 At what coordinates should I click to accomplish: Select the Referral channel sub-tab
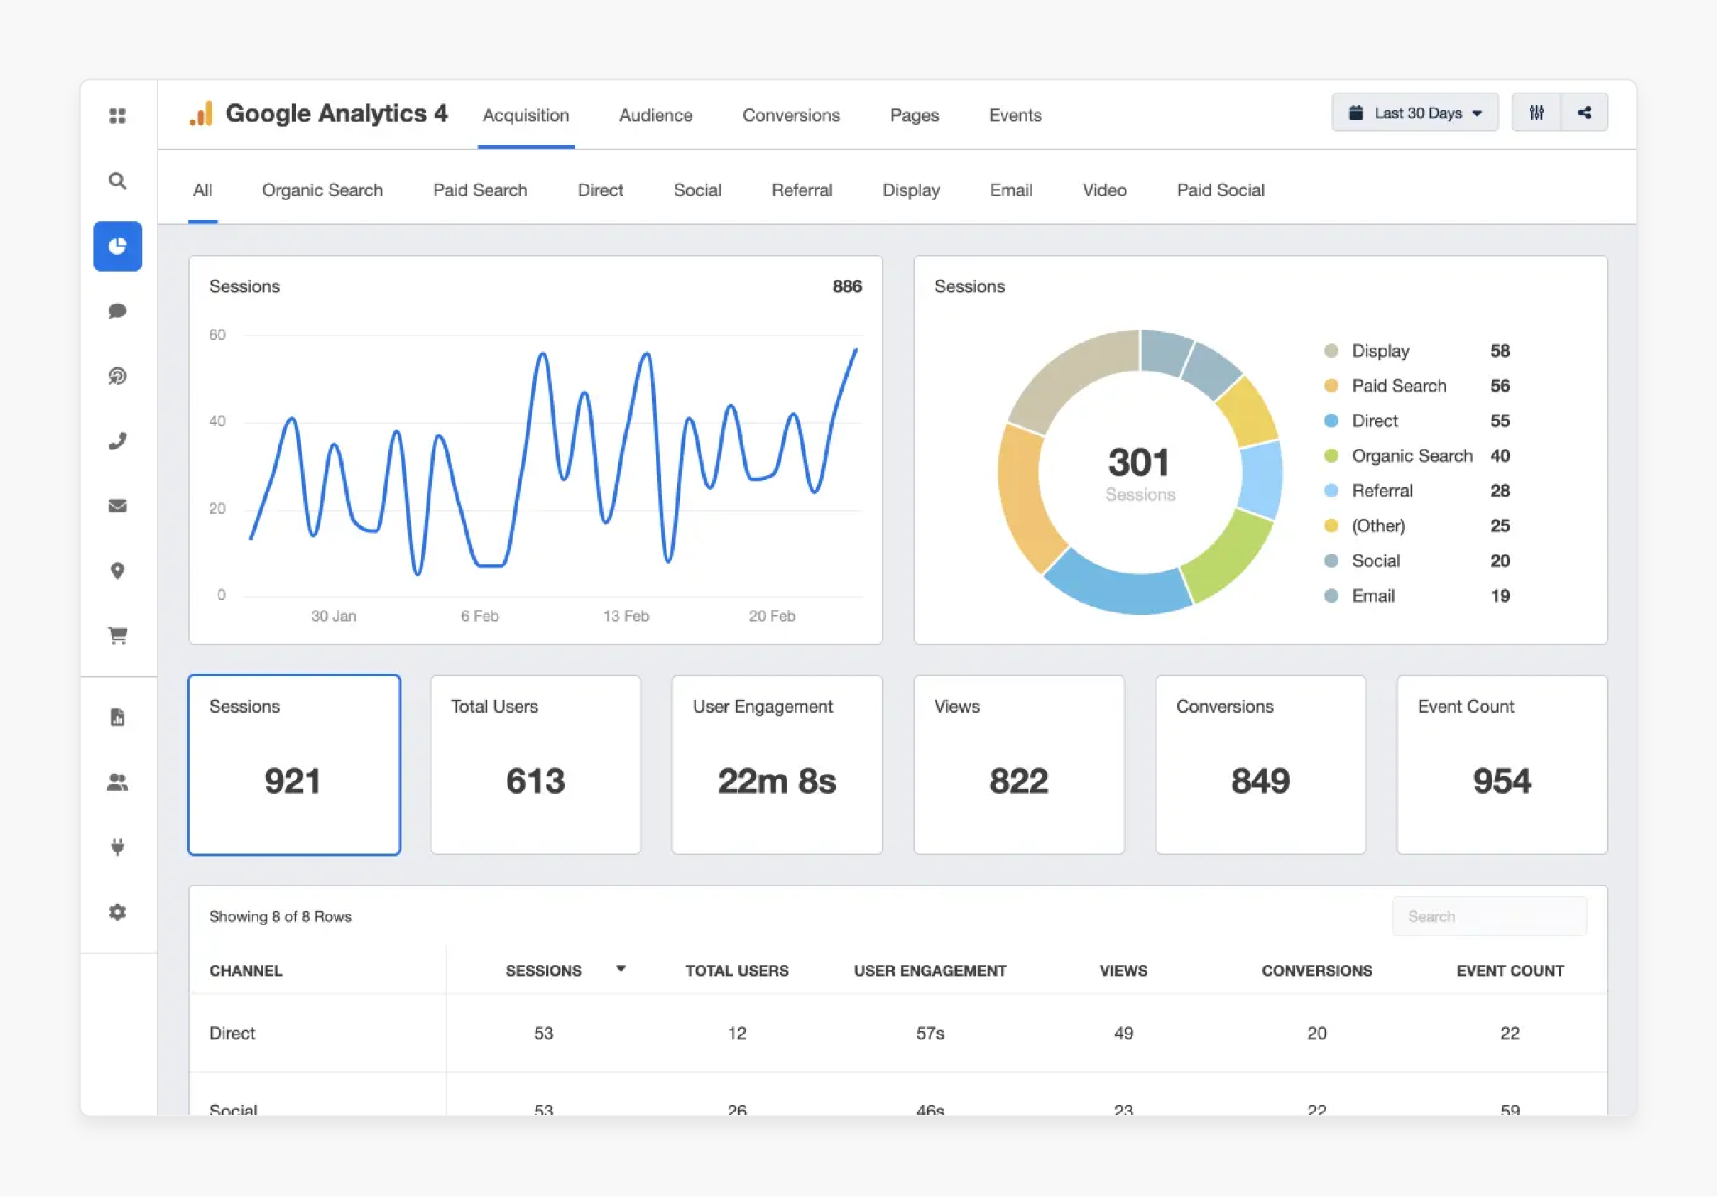click(801, 190)
